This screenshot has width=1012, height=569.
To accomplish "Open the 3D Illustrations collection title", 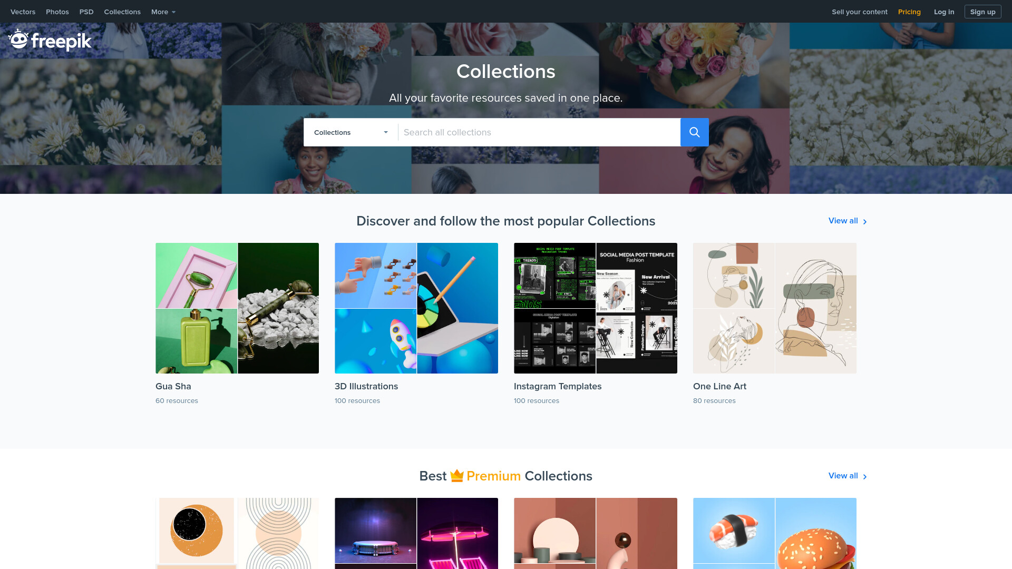I will tap(366, 386).
